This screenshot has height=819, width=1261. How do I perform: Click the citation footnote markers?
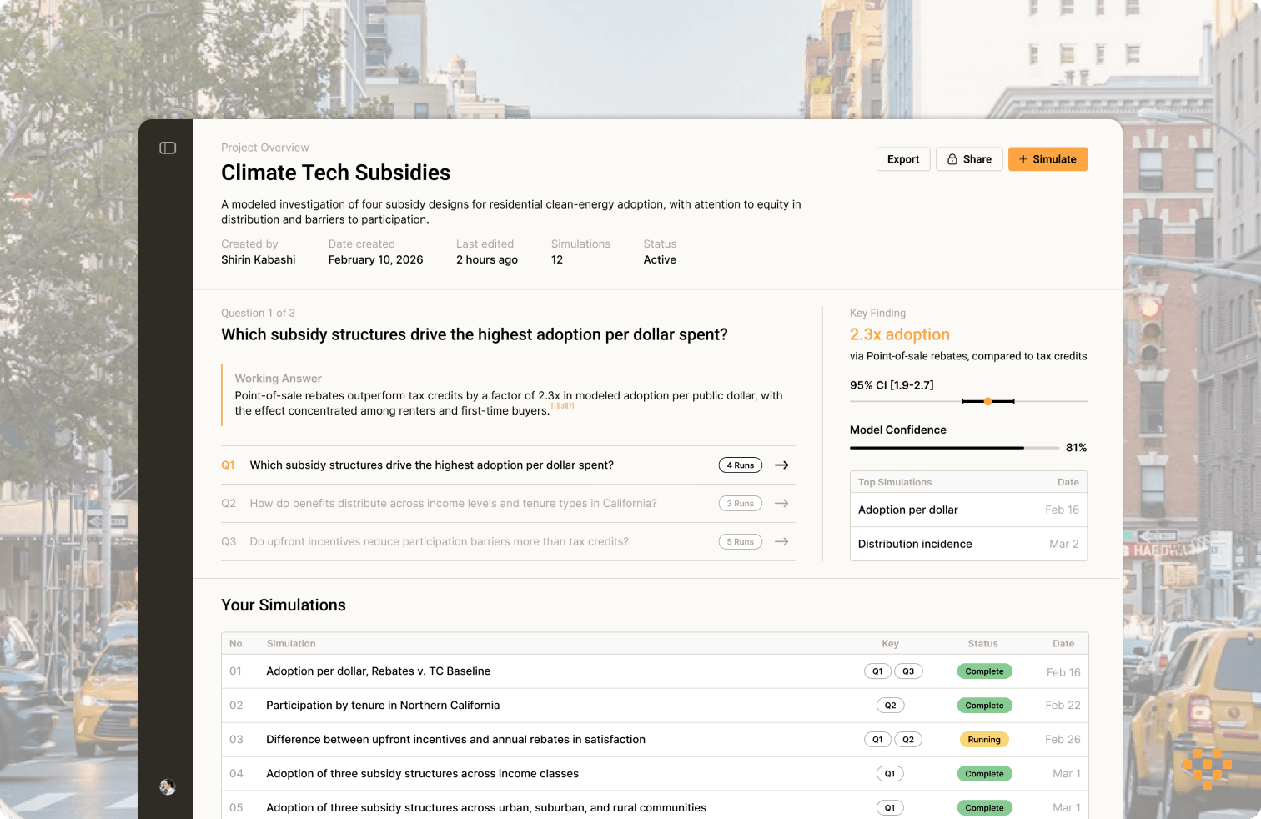coord(562,406)
